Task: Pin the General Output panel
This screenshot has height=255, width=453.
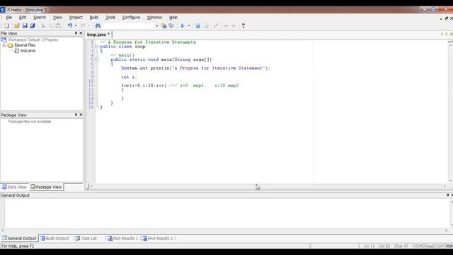Action: tap(447, 195)
